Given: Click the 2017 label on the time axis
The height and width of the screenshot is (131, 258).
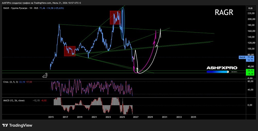Looking at the screenshot, I should 65,117.
